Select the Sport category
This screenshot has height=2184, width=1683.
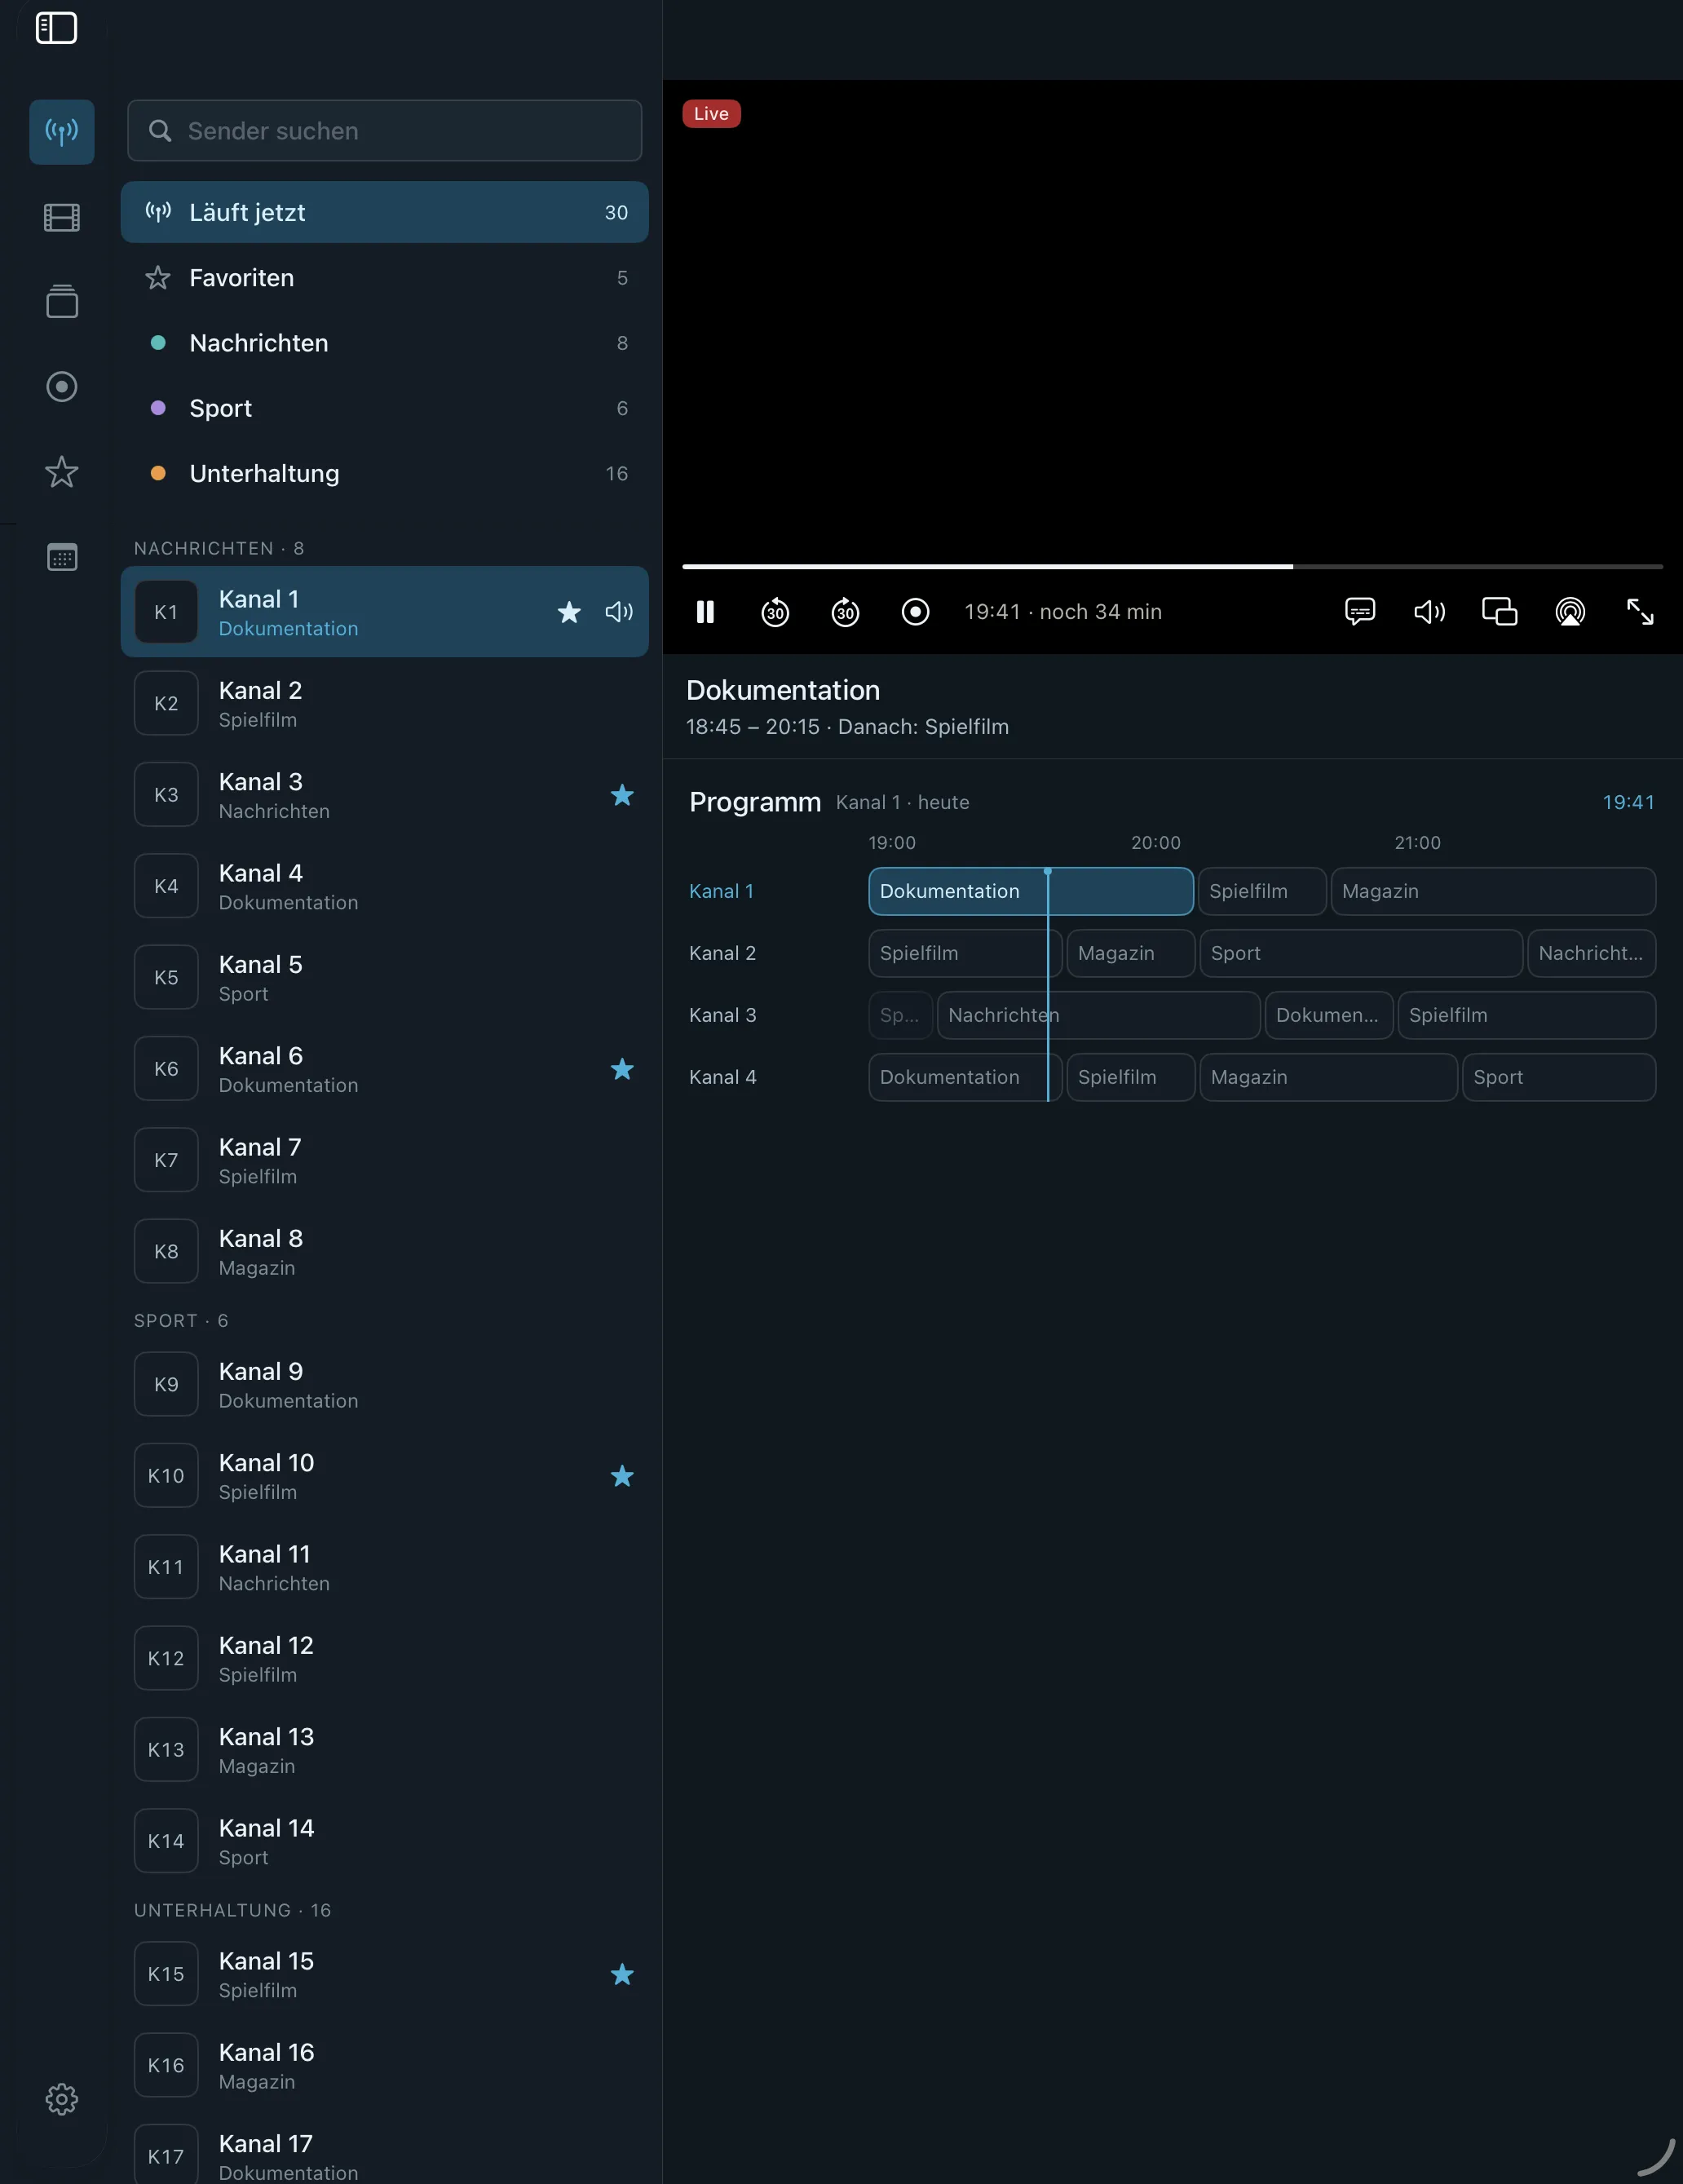[385, 408]
